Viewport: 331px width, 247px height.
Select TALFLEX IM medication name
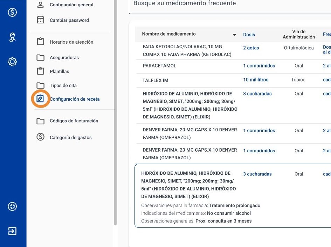(x=155, y=80)
